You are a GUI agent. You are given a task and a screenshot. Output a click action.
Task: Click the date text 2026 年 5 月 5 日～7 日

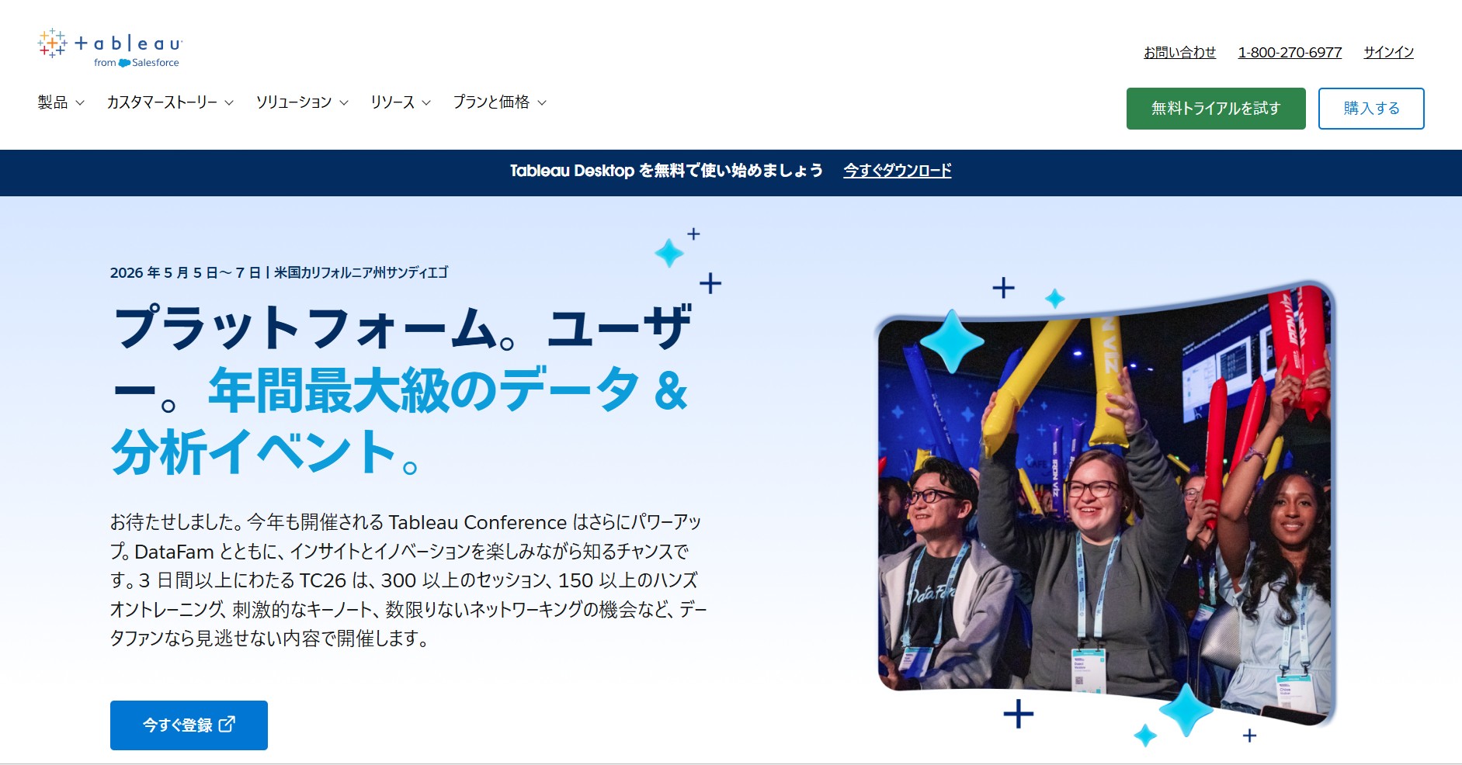[x=185, y=273]
